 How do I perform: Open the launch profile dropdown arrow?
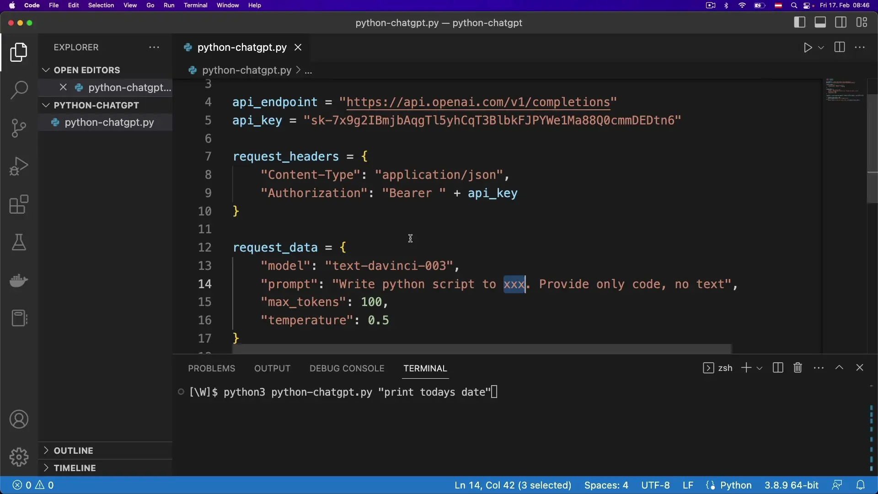point(760,368)
